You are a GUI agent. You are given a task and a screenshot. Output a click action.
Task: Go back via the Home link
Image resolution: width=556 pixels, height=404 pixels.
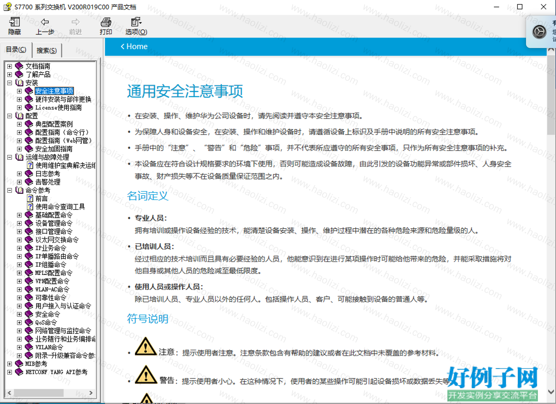pyautogui.click(x=134, y=46)
